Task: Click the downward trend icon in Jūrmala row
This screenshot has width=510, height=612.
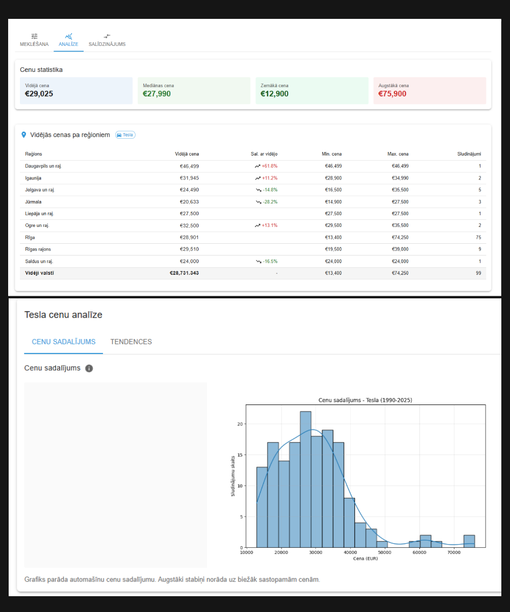Action: pyautogui.click(x=259, y=202)
